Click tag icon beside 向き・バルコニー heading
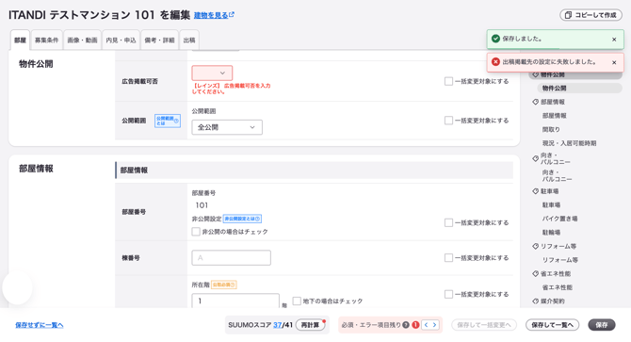The height and width of the screenshot is (342, 631). [x=535, y=158]
